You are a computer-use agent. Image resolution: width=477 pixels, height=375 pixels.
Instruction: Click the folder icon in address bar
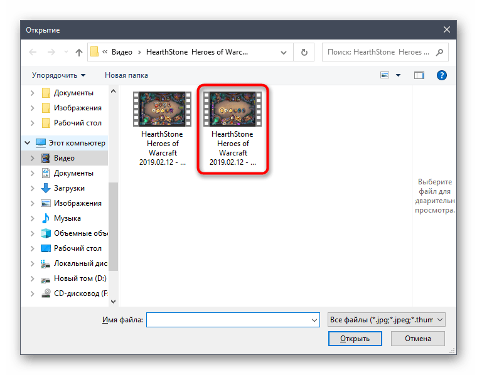point(94,51)
